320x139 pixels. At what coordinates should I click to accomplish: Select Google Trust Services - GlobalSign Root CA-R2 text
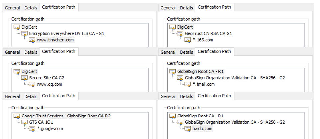point(66,116)
